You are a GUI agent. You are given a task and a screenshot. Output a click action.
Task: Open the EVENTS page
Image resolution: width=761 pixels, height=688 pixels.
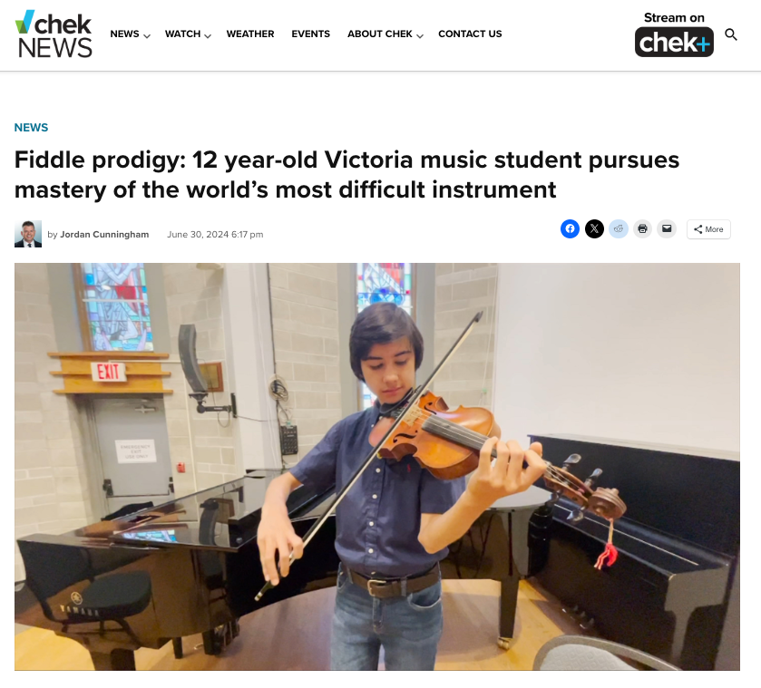[310, 34]
